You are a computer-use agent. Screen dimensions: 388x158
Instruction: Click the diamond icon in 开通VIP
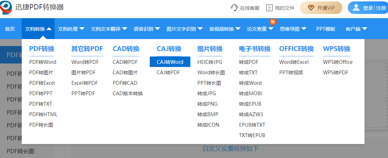[x=311, y=8]
